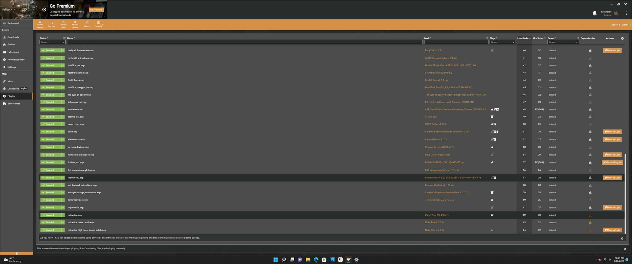This screenshot has height=264, width=632.
Task: Toggle Enabled status for looksmenu.esp
Action: 51,178
